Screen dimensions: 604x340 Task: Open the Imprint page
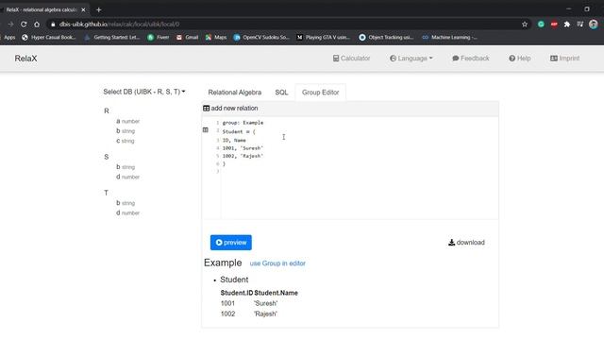pyautogui.click(x=564, y=59)
